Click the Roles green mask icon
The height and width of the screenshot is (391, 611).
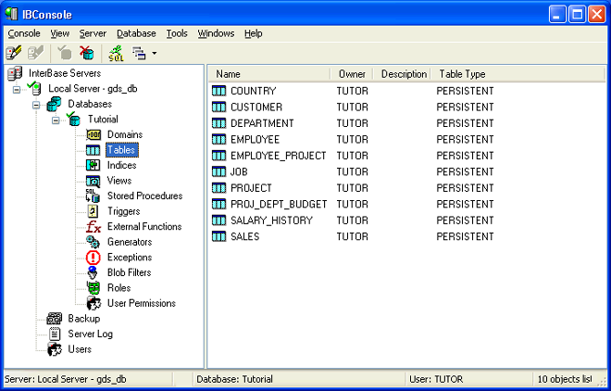coord(94,288)
